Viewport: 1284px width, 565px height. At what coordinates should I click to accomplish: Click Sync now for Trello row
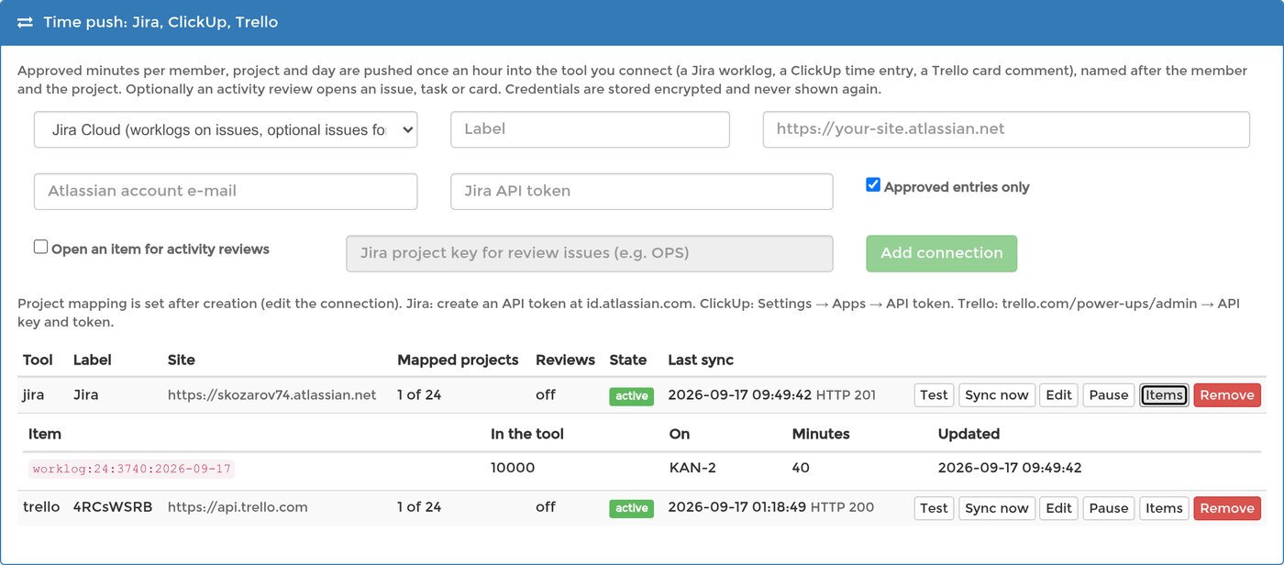click(997, 508)
